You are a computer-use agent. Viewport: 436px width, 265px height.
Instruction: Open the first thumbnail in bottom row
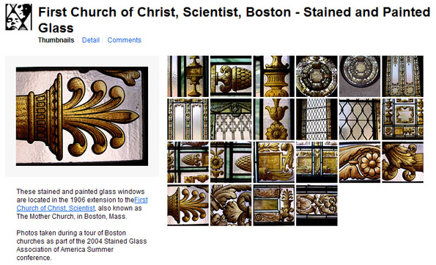(x=188, y=205)
